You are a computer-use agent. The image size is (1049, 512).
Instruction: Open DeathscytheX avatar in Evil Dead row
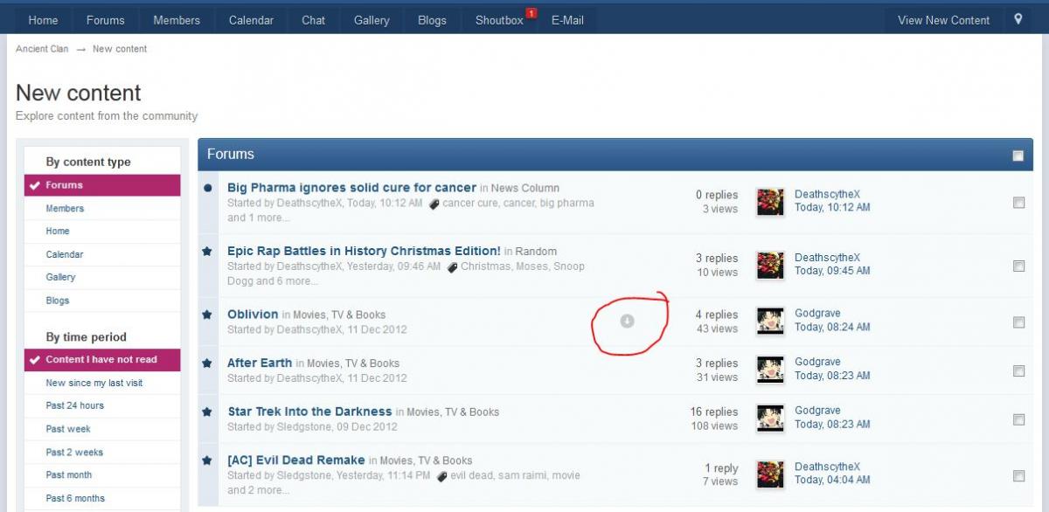point(770,474)
